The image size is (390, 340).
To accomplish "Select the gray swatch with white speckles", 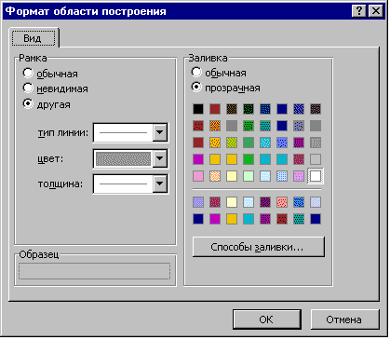I will 316,143.
